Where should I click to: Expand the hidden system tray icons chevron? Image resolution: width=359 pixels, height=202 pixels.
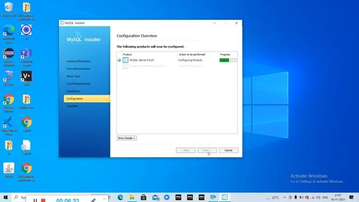pos(284,197)
